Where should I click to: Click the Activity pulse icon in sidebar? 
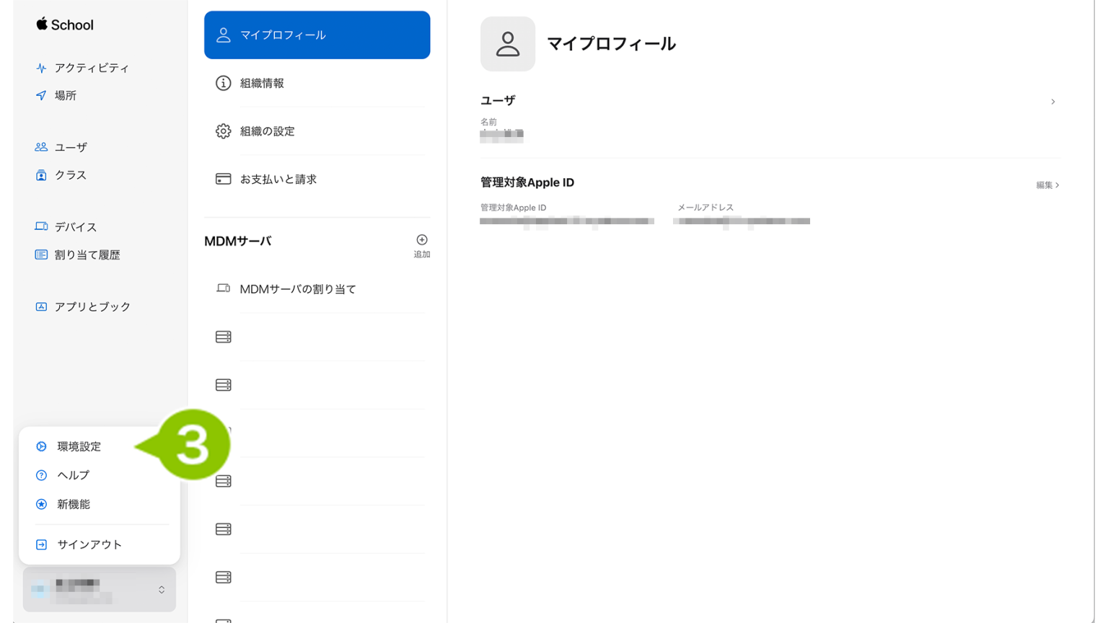click(41, 68)
